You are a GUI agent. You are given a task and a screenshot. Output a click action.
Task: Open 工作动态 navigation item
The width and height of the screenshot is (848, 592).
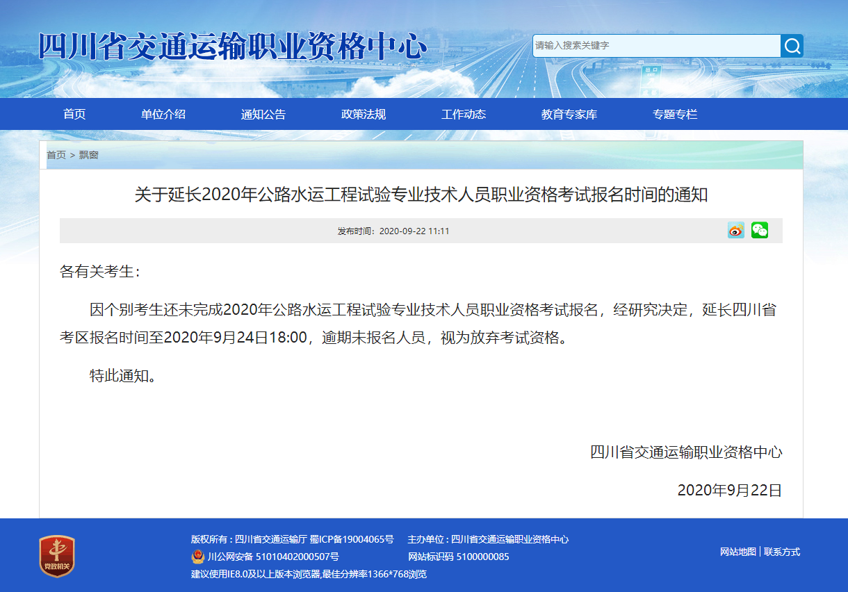[x=464, y=115]
